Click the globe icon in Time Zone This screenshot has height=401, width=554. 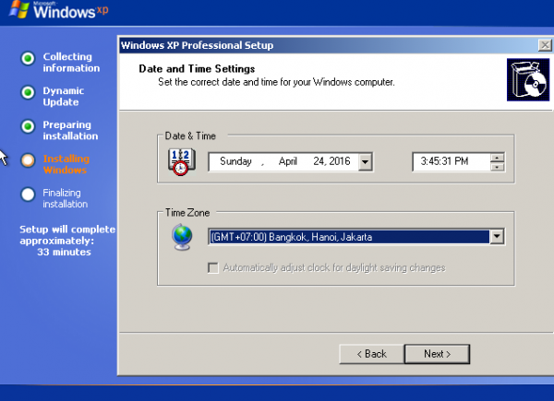[181, 237]
